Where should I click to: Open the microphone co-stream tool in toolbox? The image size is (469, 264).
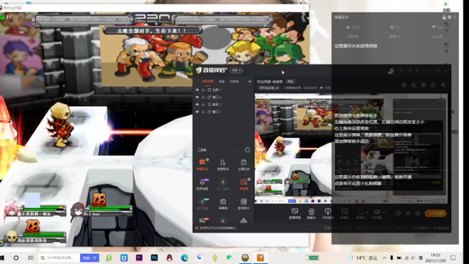202,184
